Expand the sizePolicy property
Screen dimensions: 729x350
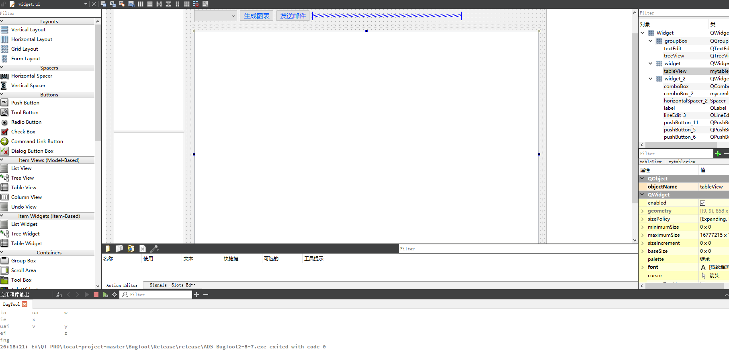point(643,219)
